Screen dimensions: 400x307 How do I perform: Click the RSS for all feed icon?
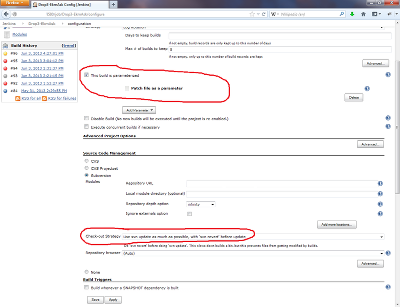(18, 98)
